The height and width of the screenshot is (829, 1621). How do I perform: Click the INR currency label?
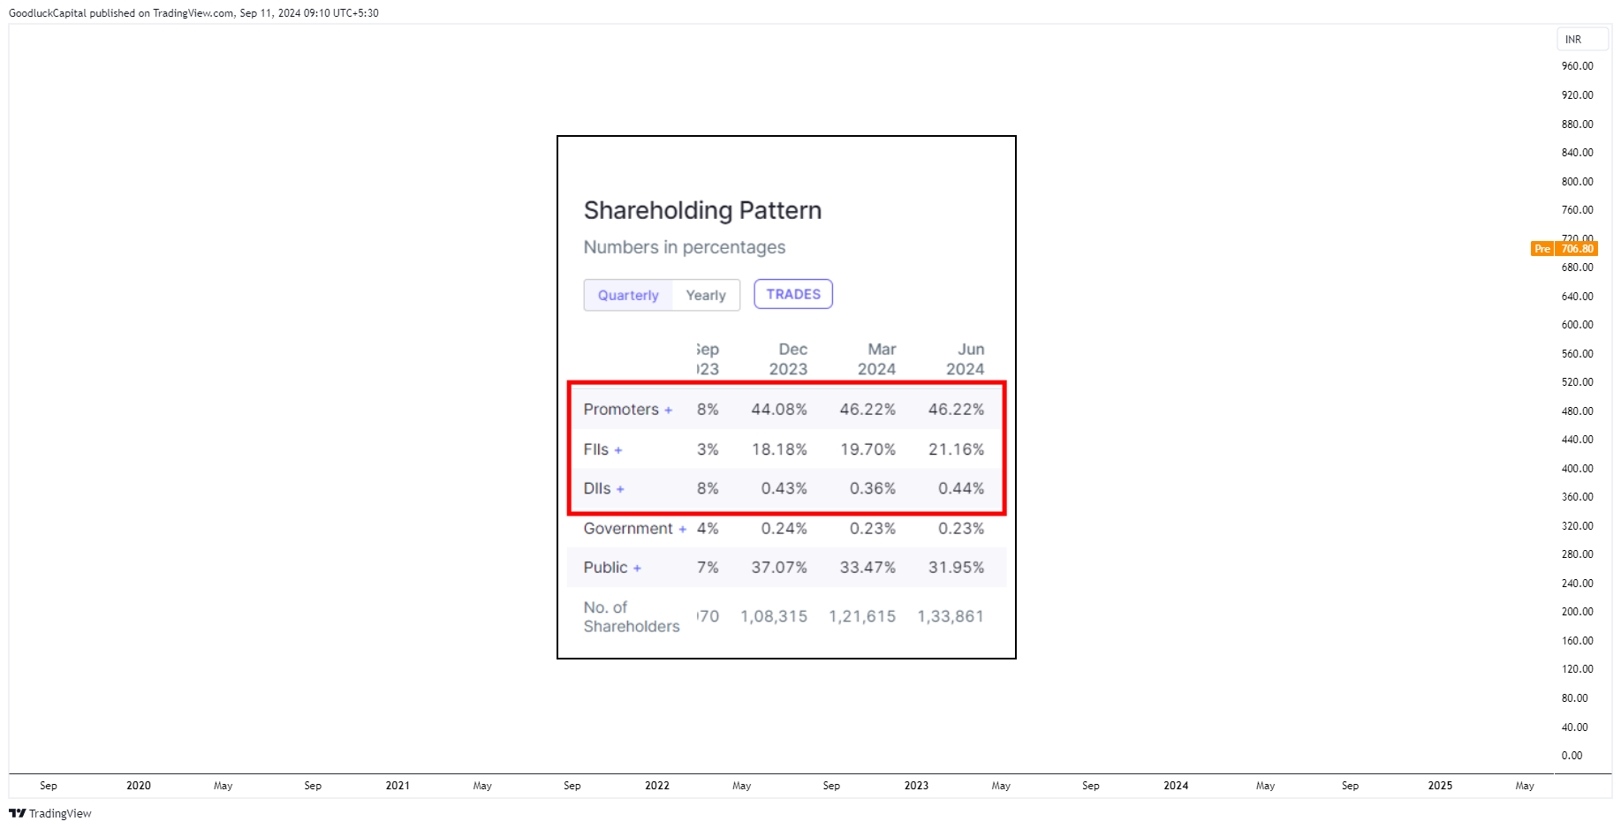point(1573,40)
